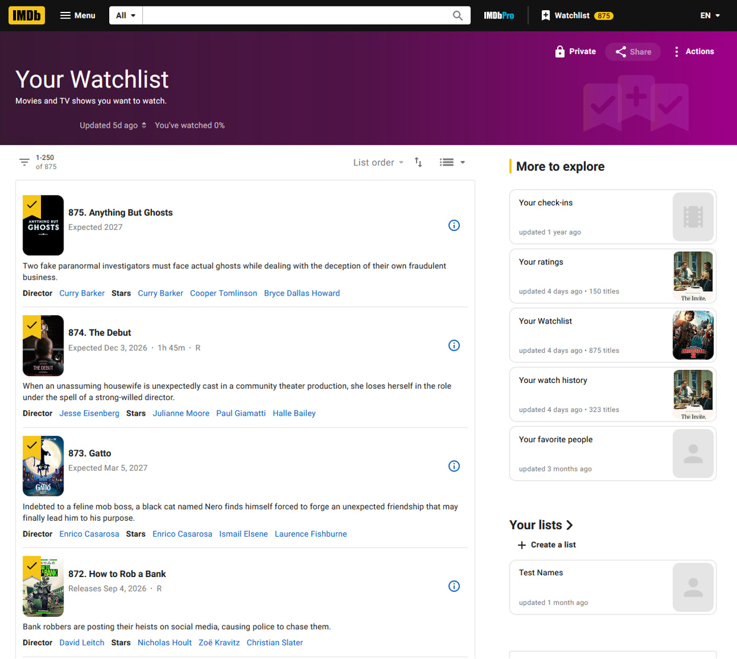This screenshot has width=737, height=659.
Task: Show info for The Debut
Action: coord(454,346)
